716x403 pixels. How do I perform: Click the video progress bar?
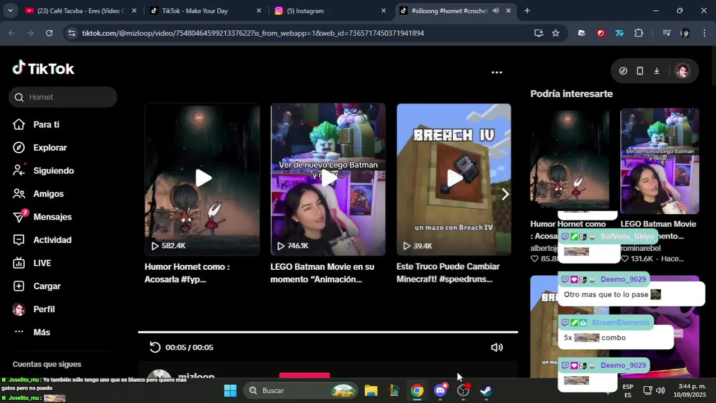pos(328,332)
